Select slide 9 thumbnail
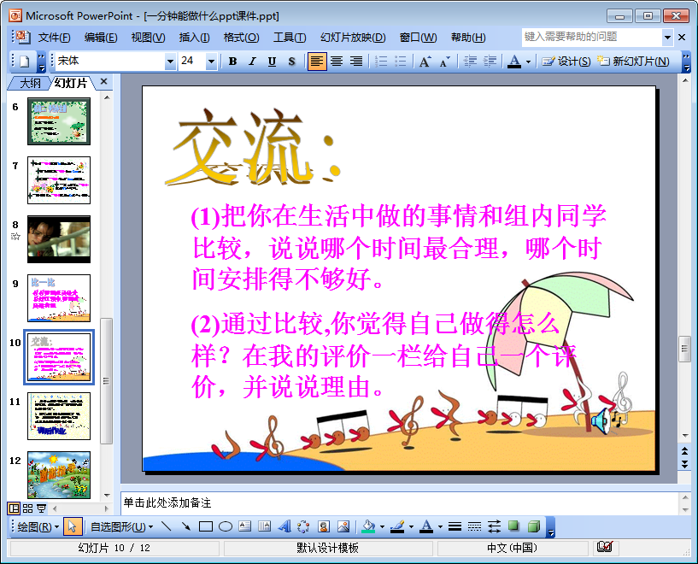This screenshot has width=698, height=564. click(x=59, y=298)
